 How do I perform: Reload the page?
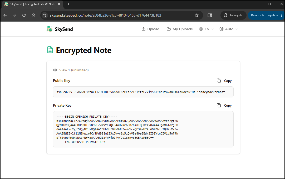click(x=24, y=15)
